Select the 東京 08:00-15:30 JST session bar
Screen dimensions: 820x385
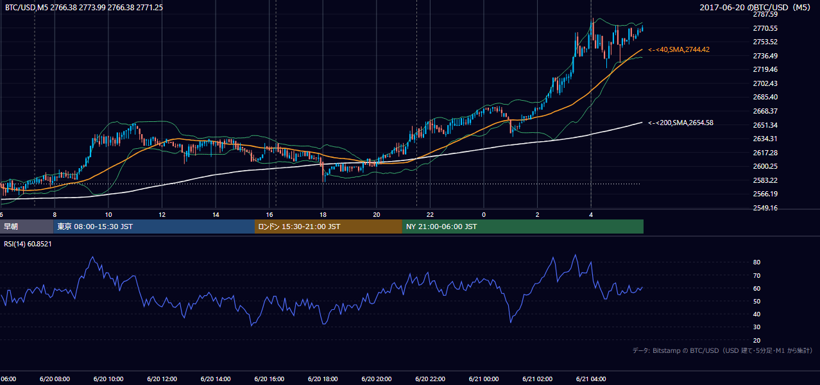(154, 227)
